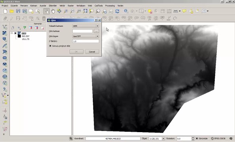
Task: Open the Yardım menu
Action: (x=120, y=6)
